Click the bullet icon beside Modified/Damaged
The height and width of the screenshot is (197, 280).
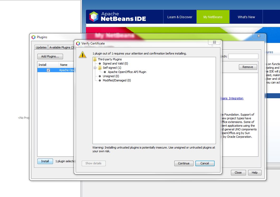click(100, 81)
